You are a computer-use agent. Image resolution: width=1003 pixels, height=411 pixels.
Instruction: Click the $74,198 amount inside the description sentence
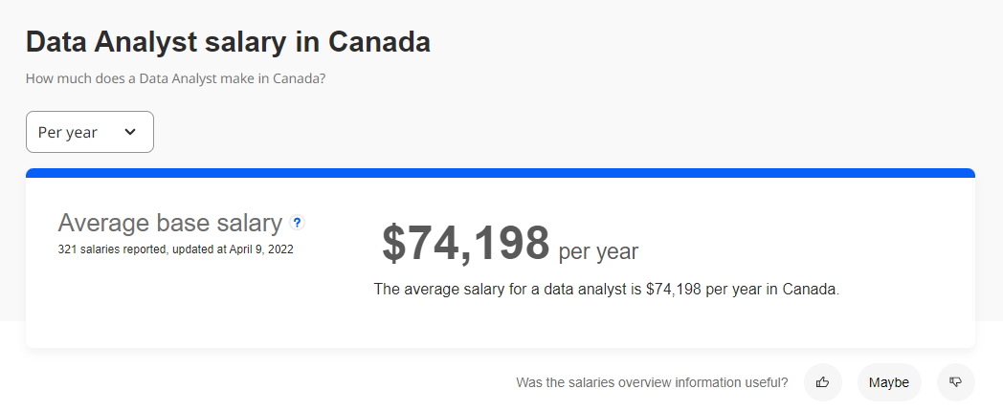674,289
